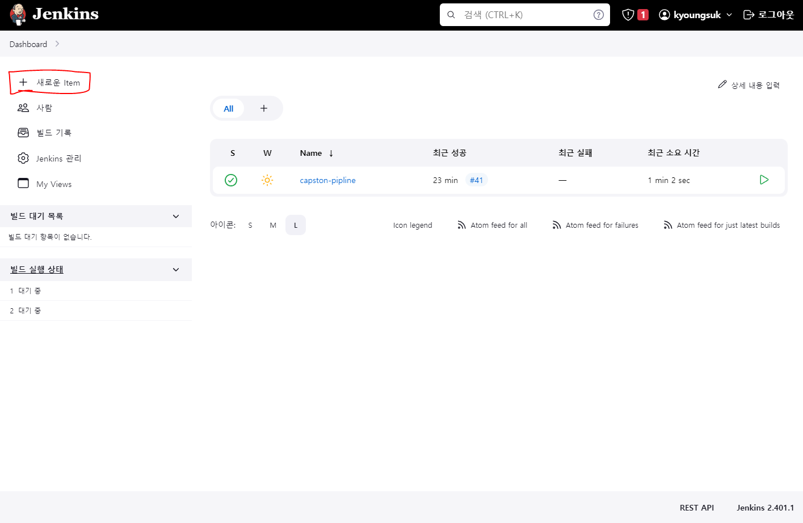Sort table by the W weather column
Screen dimensions: 803x523
point(267,153)
